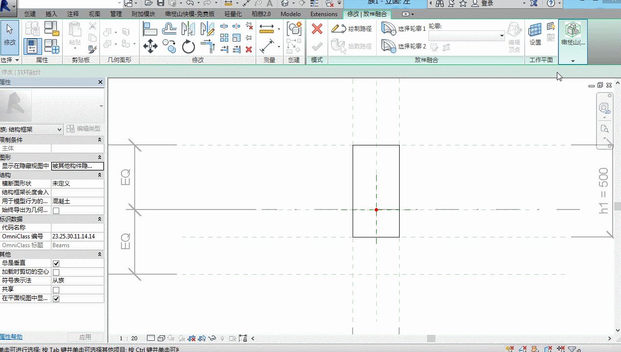Switch to the 视图 ribbon tab

95,14
